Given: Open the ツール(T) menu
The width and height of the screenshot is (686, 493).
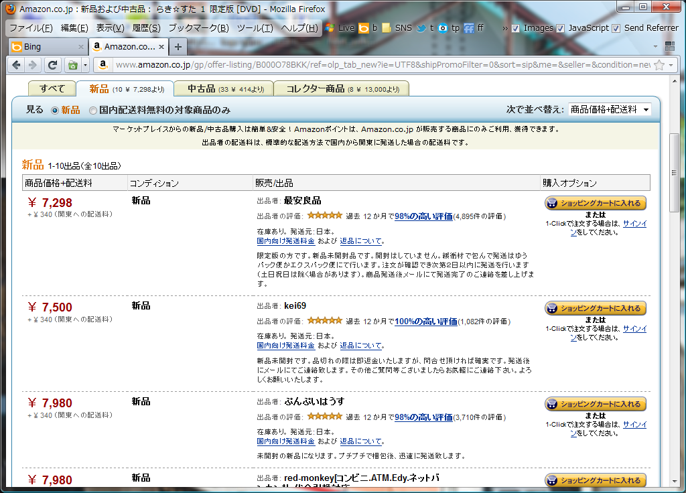Looking at the screenshot, I should 255,28.
